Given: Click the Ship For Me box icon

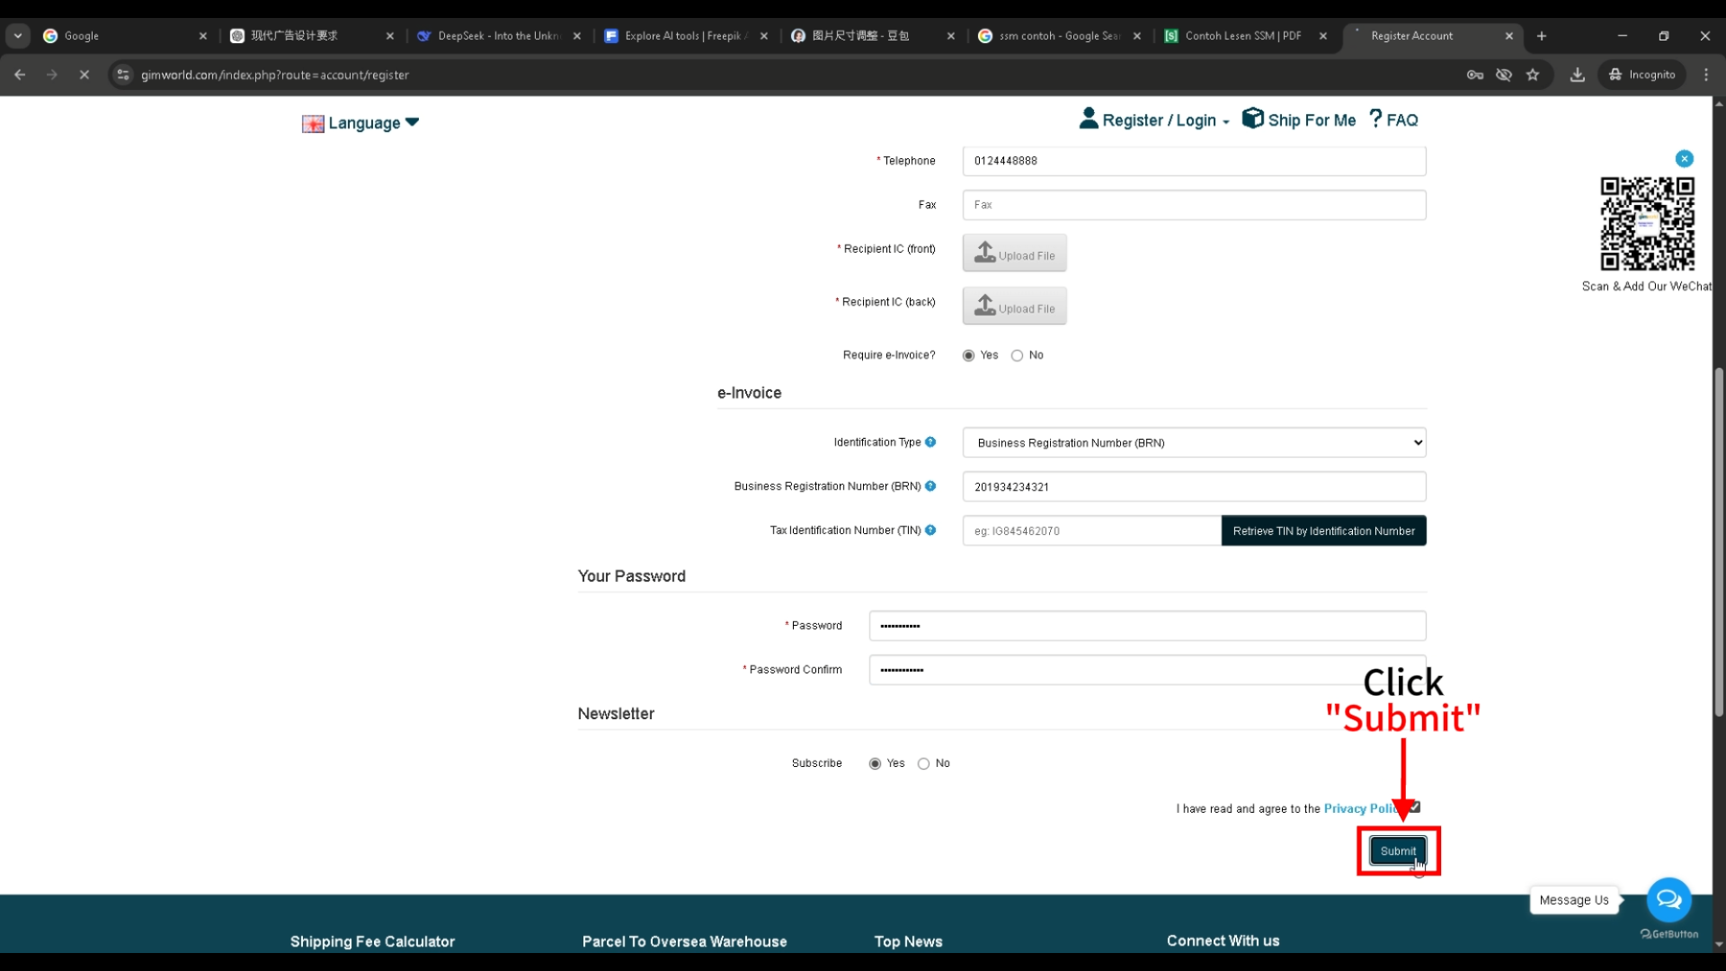Looking at the screenshot, I should click(1252, 119).
